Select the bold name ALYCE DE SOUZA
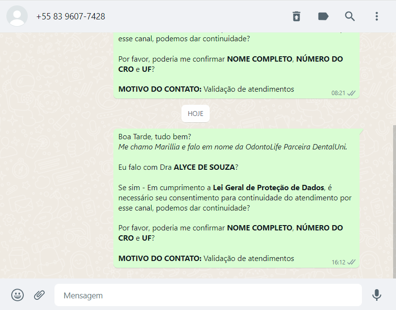 click(x=204, y=167)
